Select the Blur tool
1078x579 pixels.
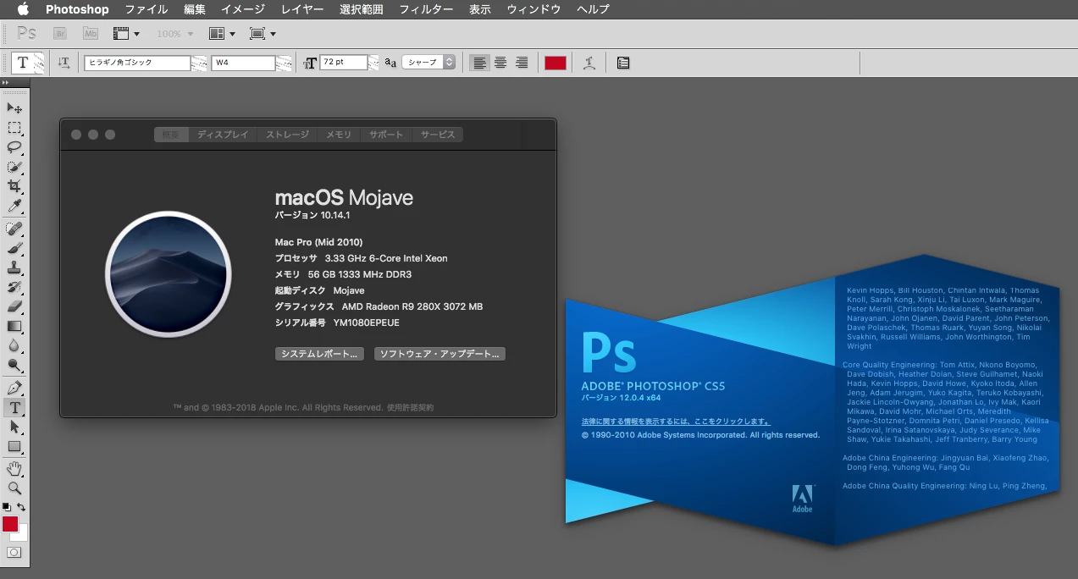click(14, 346)
